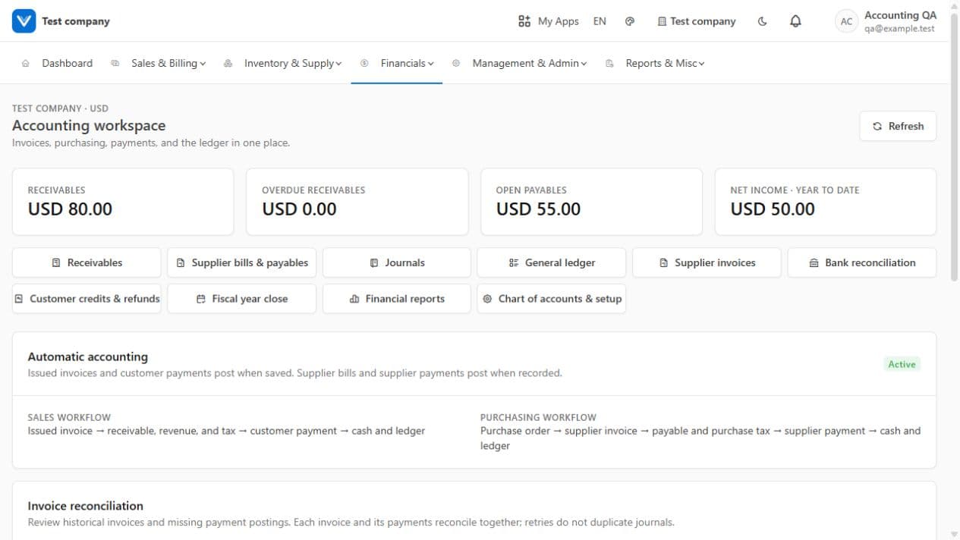Viewport: 960px width, 540px height.
Task: Click the AC user avatar
Action: (846, 21)
